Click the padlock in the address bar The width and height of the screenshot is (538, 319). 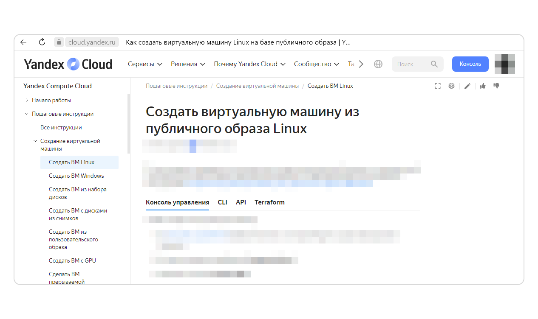click(x=59, y=42)
